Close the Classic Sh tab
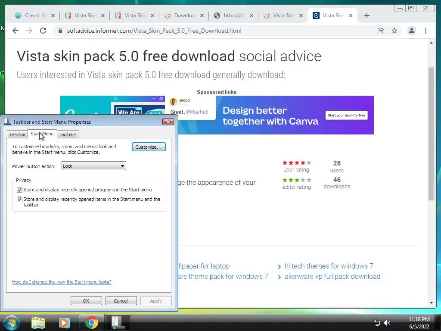 click(53, 16)
